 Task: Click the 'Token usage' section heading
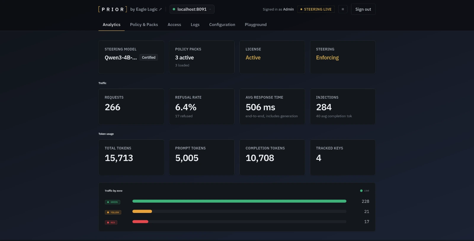pyautogui.click(x=106, y=134)
